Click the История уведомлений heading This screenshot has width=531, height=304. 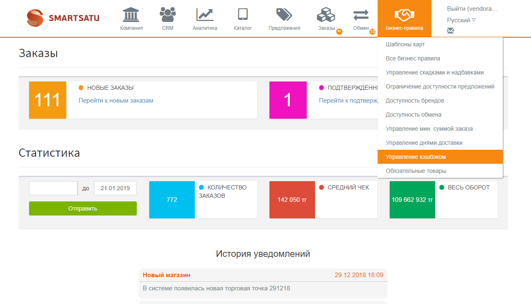click(x=263, y=254)
